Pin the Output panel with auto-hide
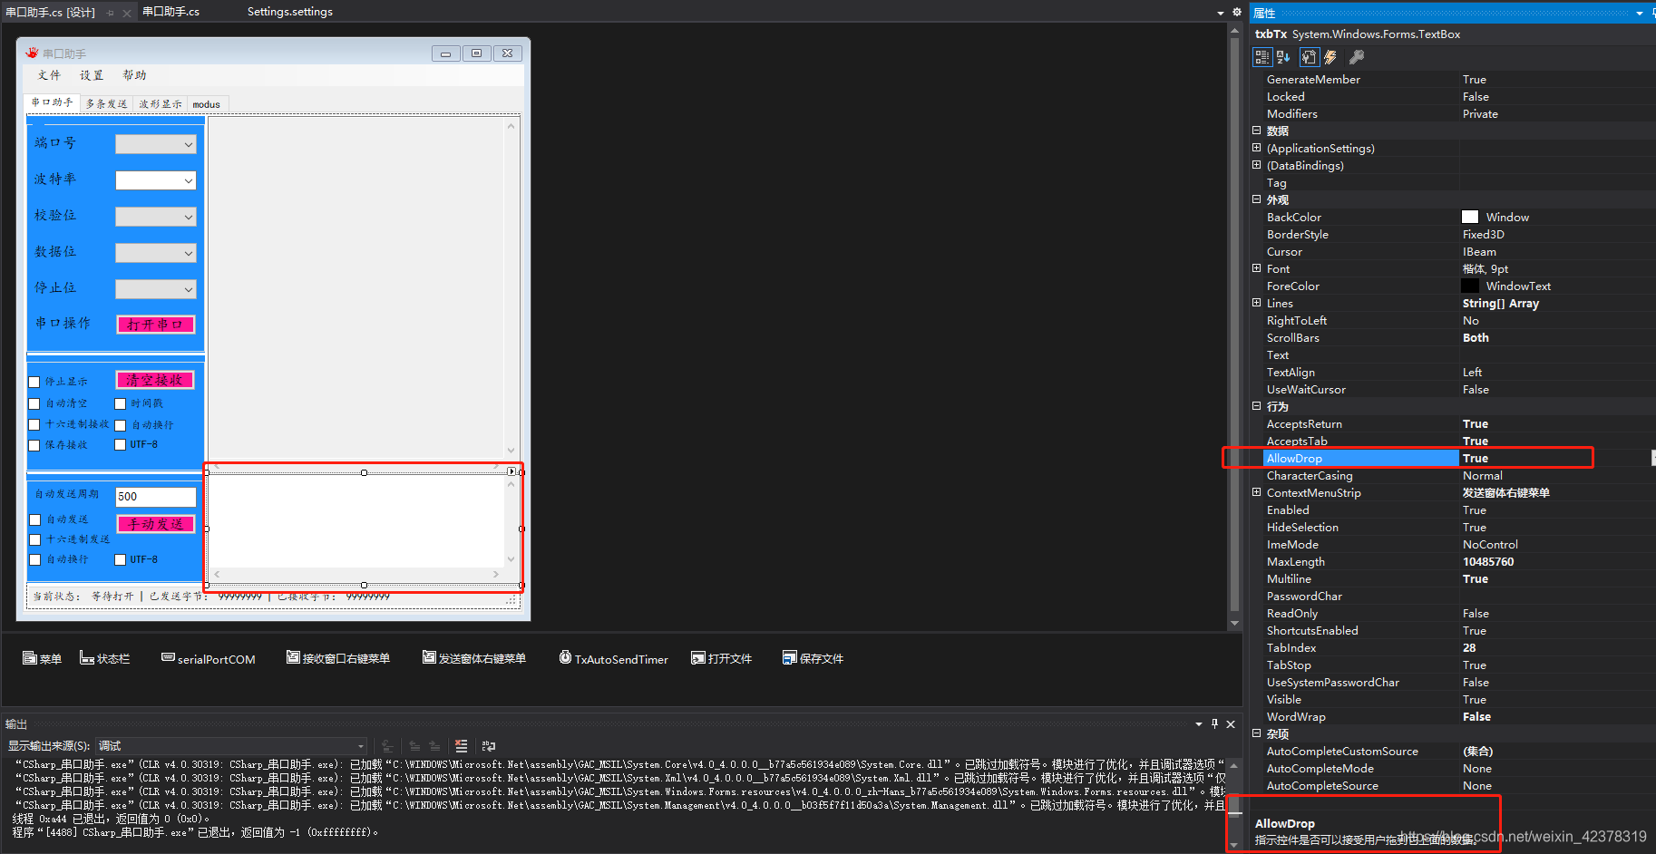Screen dimensions: 1656x854 click(1214, 723)
